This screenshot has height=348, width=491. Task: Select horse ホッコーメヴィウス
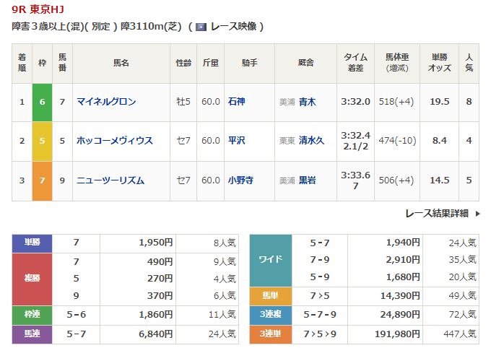pos(115,141)
